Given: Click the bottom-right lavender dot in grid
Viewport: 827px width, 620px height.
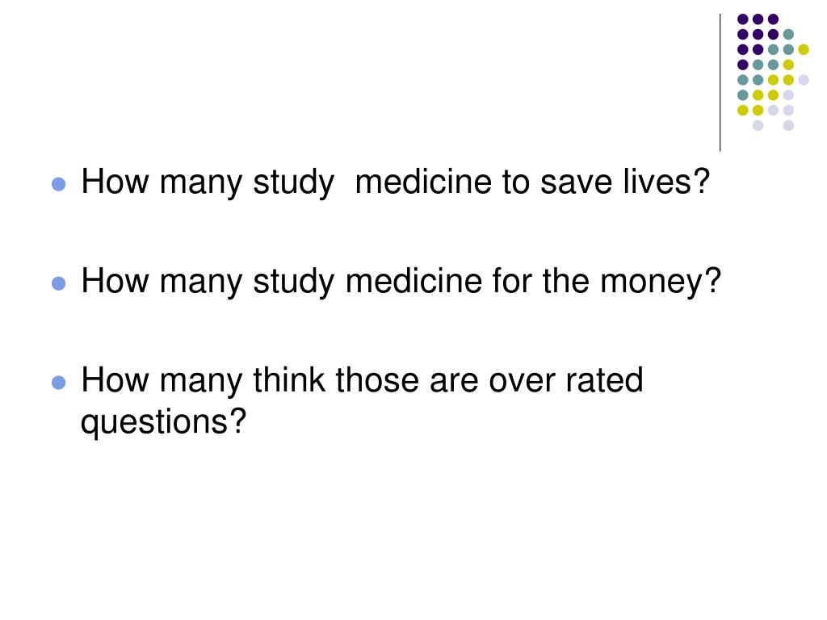Looking at the screenshot, I should pos(788,125).
